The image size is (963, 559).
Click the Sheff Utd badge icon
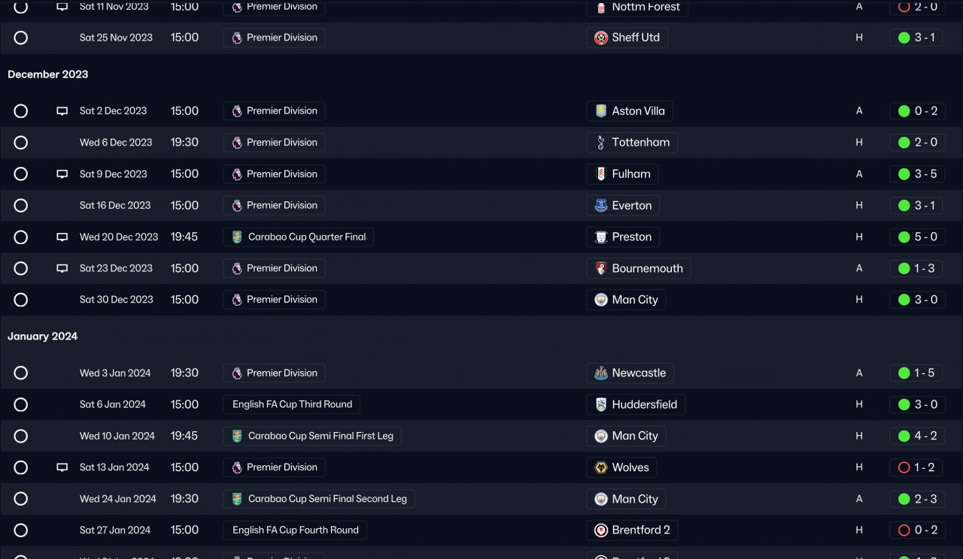click(601, 38)
